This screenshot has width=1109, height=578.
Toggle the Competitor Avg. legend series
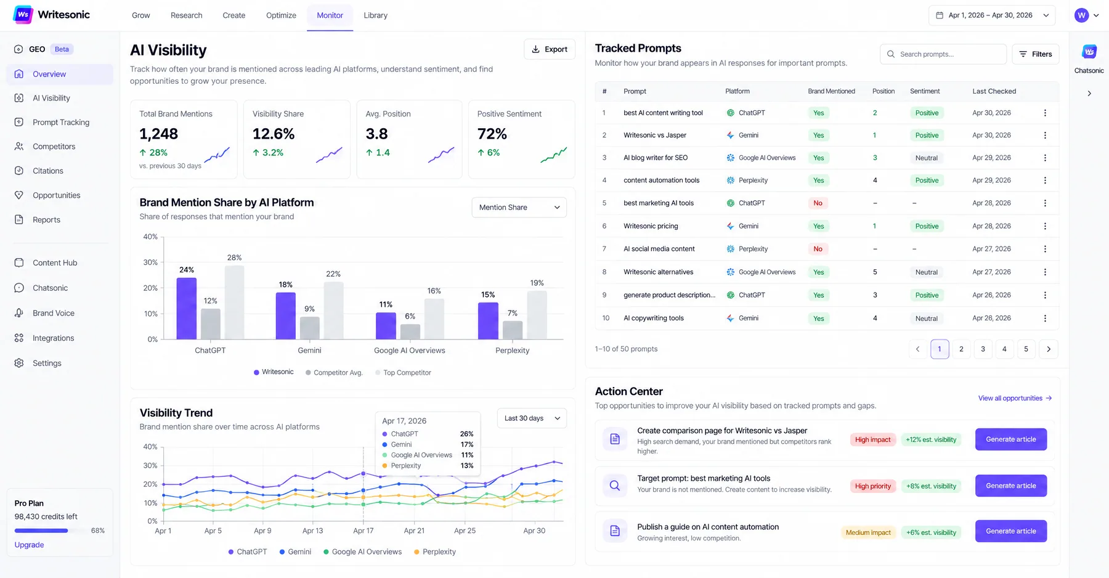(334, 373)
